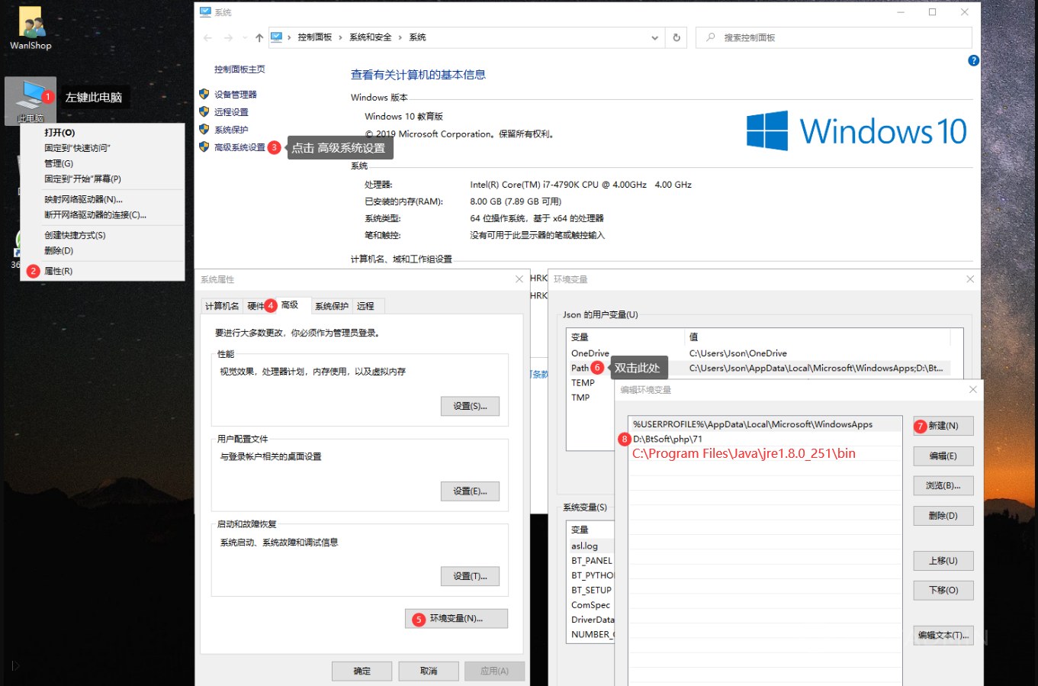The width and height of the screenshot is (1038, 686).
Task: Click the 上移(U) button
Action: click(x=943, y=560)
